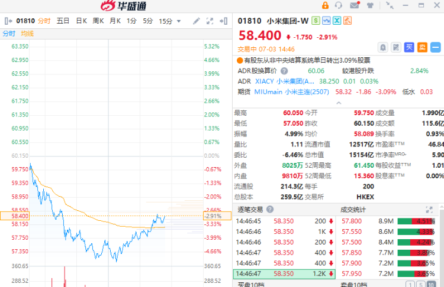Screen dimensions: 444x287
Task: Open MIUmain 小米主连(2507) futures link
Action: [x=292, y=92]
